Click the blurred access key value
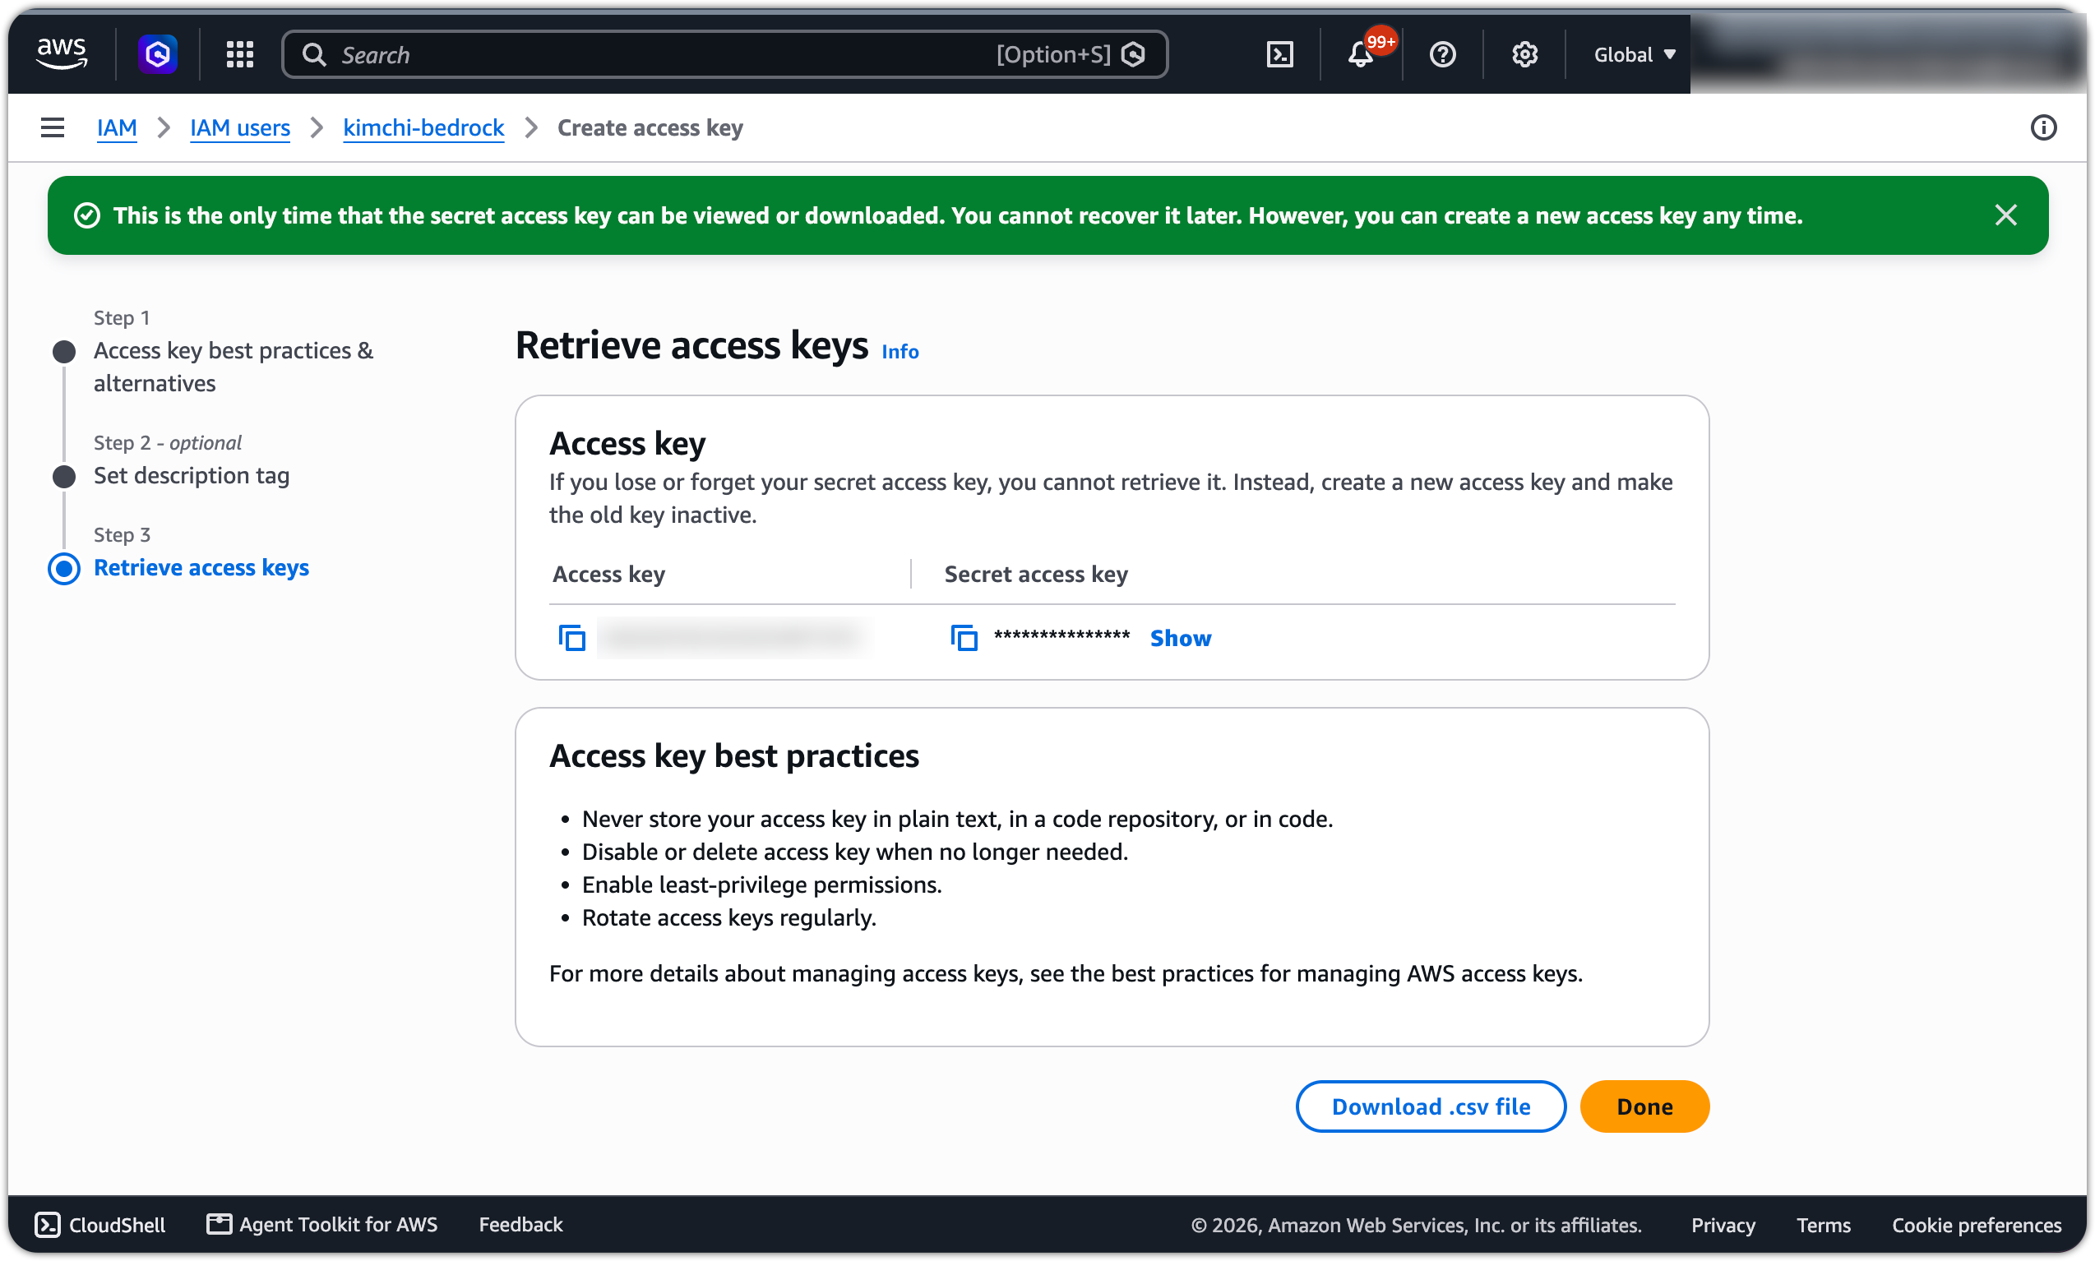The width and height of the screenshot is (2095, 1261). [x=733, y=637]
